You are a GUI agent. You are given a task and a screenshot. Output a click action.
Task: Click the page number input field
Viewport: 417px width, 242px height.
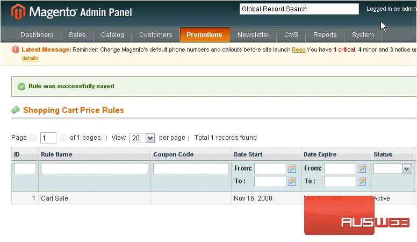click(x=48, y=138)
